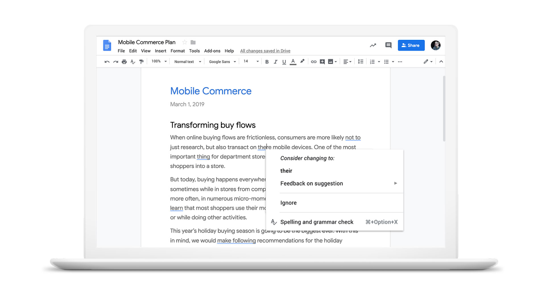Click the editing mode pencil icon
The width and height of the screenshot is (546, 307).
coord(426,62)
